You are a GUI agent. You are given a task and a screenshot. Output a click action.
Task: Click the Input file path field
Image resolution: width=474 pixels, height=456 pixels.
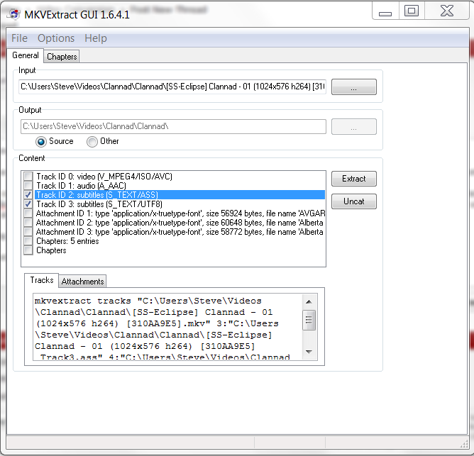[x=172, y=87]
